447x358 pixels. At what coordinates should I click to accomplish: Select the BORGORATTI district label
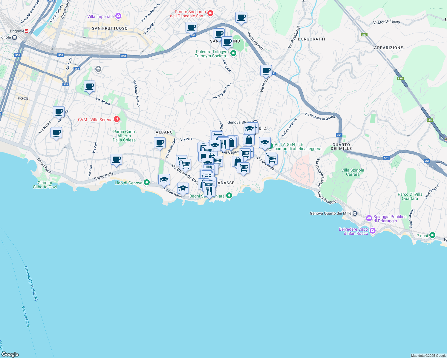[x=312, y=39]
